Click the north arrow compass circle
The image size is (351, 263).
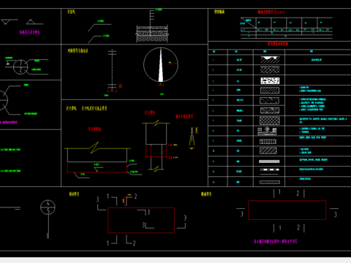tap(161, 65)
